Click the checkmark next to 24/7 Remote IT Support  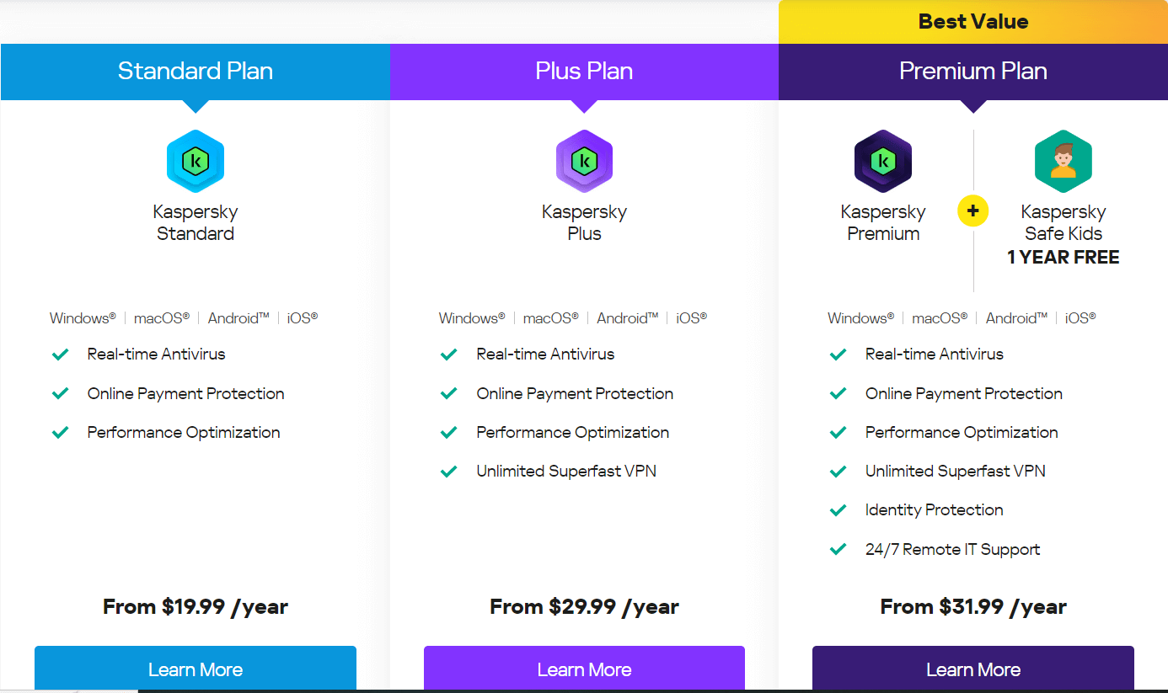tap(838, 549)
